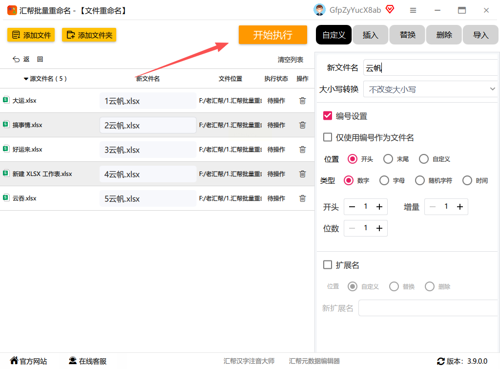Delete the 大运.xlsx row with trash icon
This screenshot has height=369, width=500.
(302, 101)
